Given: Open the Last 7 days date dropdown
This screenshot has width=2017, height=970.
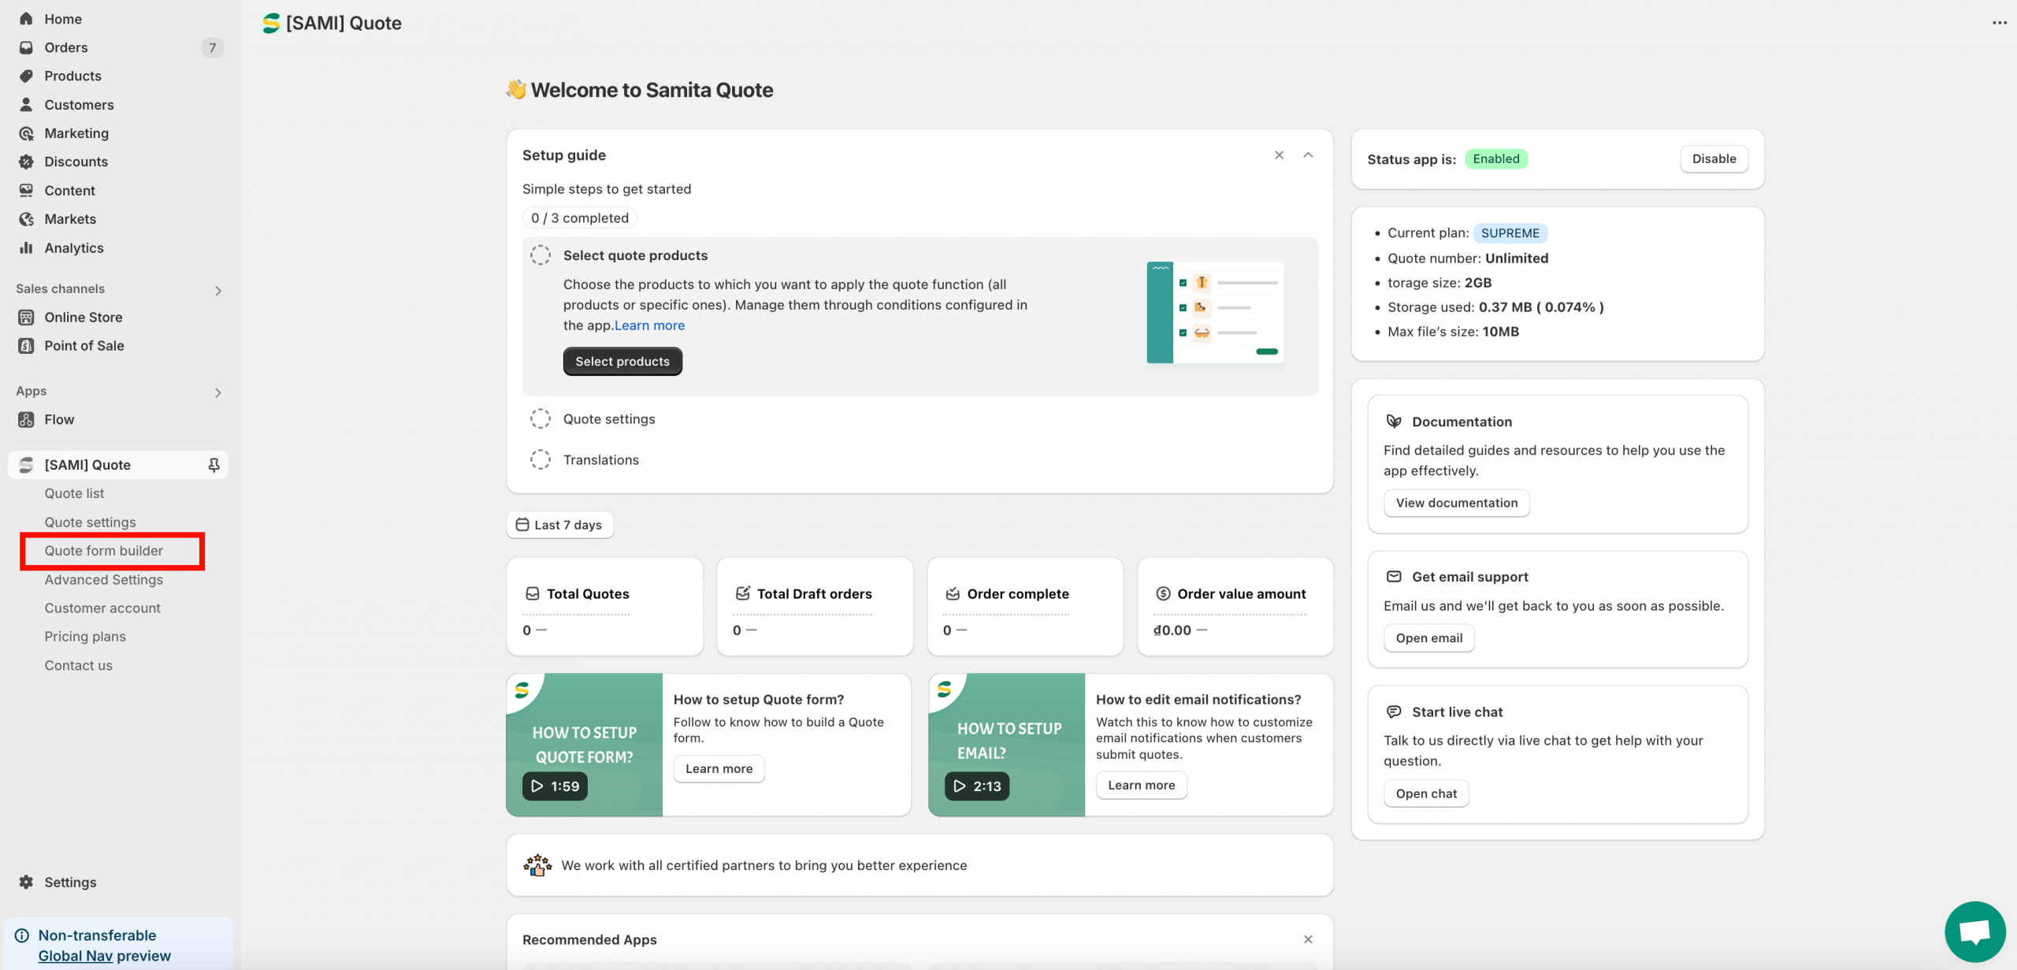Looking at the screenshot, I should [559, 525].
